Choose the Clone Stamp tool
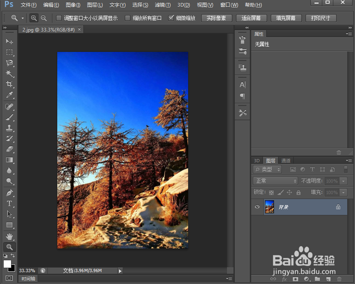This screenshot has height=284, width=355. (9, 127)
